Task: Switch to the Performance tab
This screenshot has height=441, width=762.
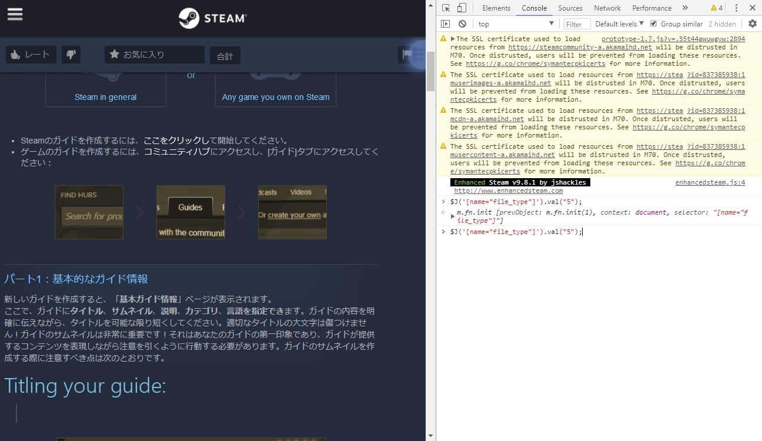Action: (x=651, y=8)
